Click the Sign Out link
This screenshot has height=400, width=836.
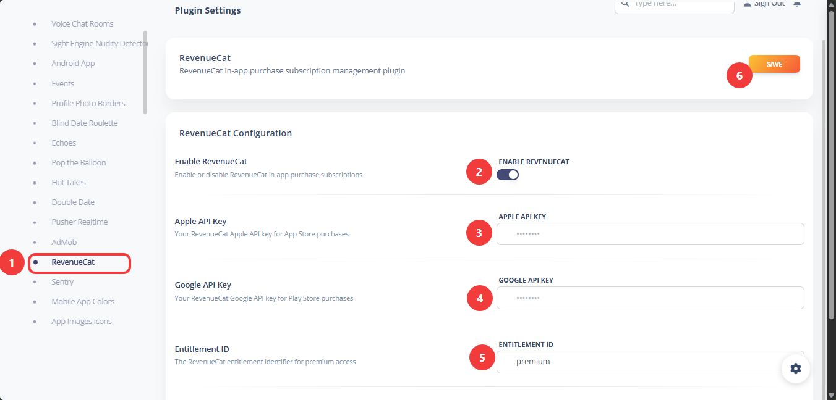click(x=769, y=4)
